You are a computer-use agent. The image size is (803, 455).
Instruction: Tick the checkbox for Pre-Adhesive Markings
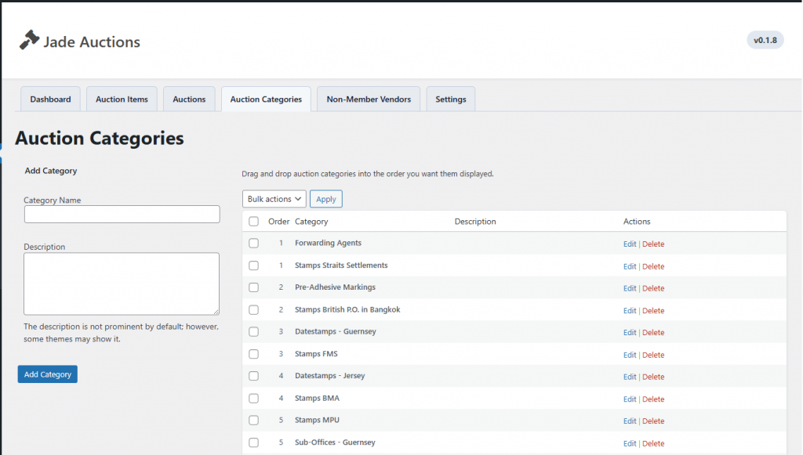click(x=253, y=287)
